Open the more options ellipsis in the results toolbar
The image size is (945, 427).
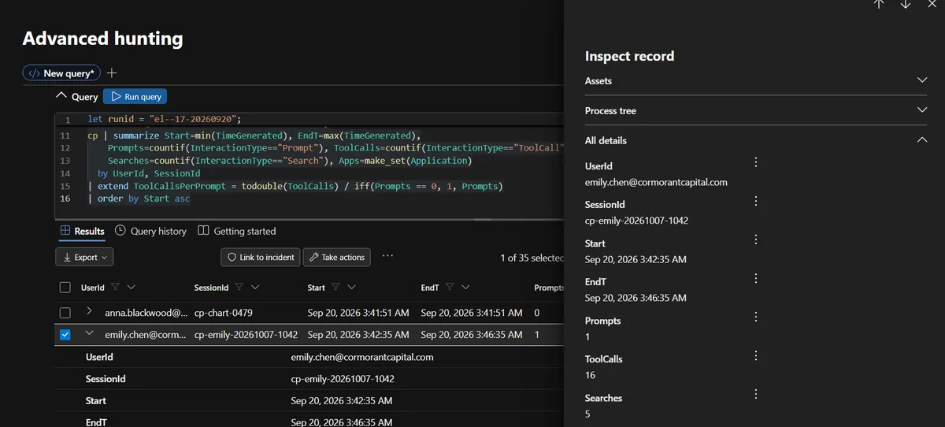pos(387,256)
